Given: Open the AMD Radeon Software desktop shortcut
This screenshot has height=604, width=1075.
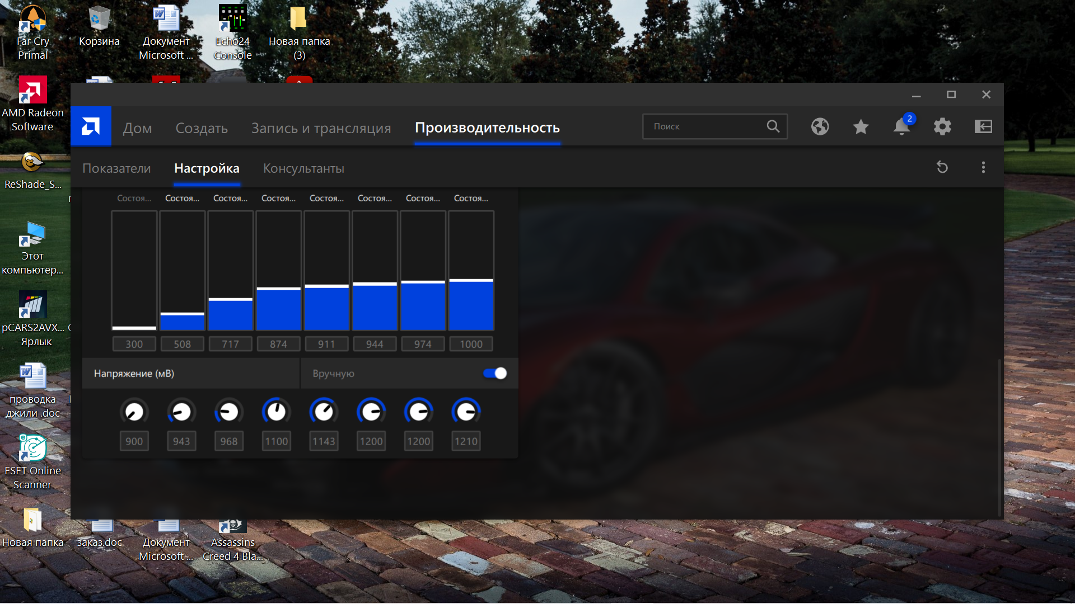Looking at the screenshot, I should tap(32, 105).
